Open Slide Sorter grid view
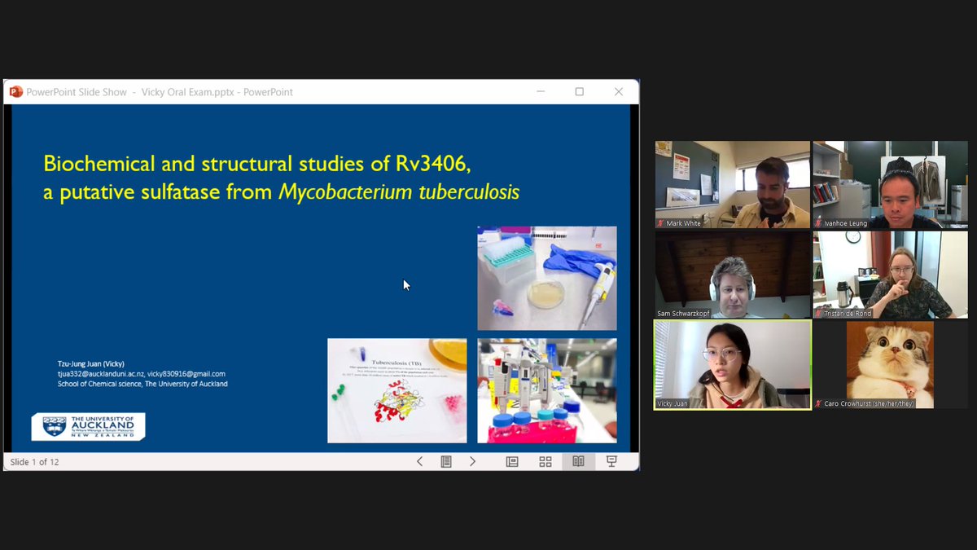The image size is (977, 550). click(545, 461)
